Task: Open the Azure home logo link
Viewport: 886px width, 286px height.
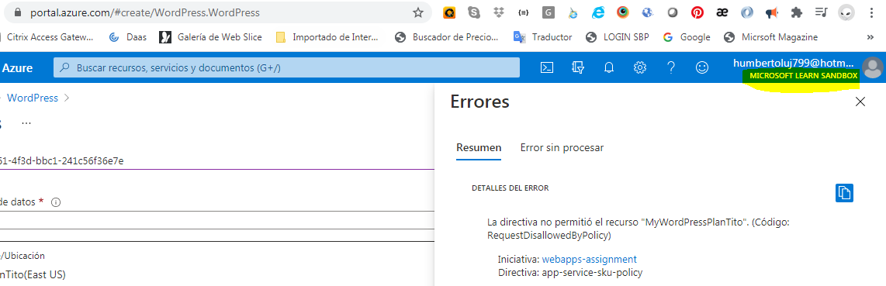Action: click(17, 68)
